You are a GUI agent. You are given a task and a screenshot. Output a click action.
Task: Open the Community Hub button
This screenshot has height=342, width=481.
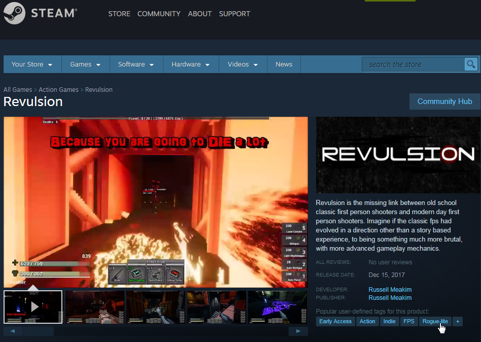(x=445, y=101)
